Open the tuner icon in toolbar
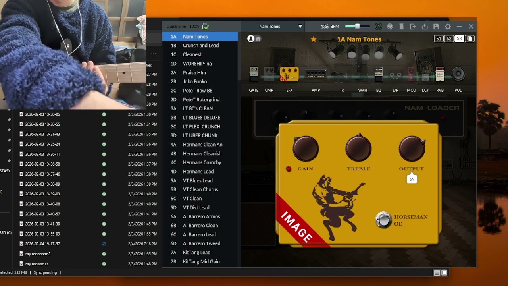Screen dimensions: 508x286 (378, 27)
